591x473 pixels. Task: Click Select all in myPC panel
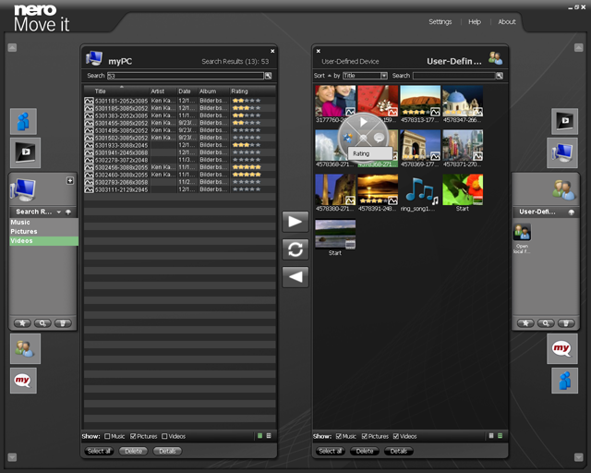[99, 451]
